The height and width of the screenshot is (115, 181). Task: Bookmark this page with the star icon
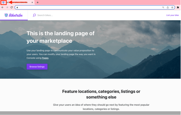pyautogui.click(x=172, y=7)
